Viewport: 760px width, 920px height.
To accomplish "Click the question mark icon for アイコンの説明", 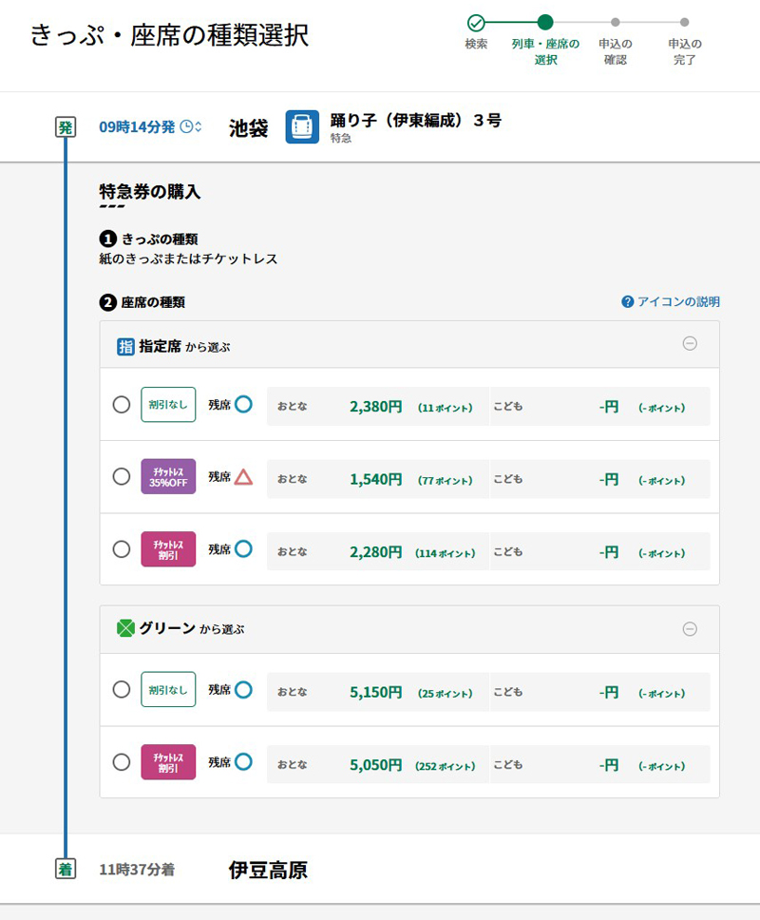I will pyautogui.click(x=627, y=302).
